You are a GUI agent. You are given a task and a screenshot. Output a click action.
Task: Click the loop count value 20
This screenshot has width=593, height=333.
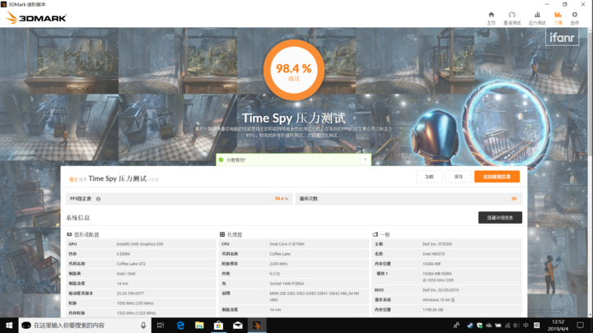514,199
